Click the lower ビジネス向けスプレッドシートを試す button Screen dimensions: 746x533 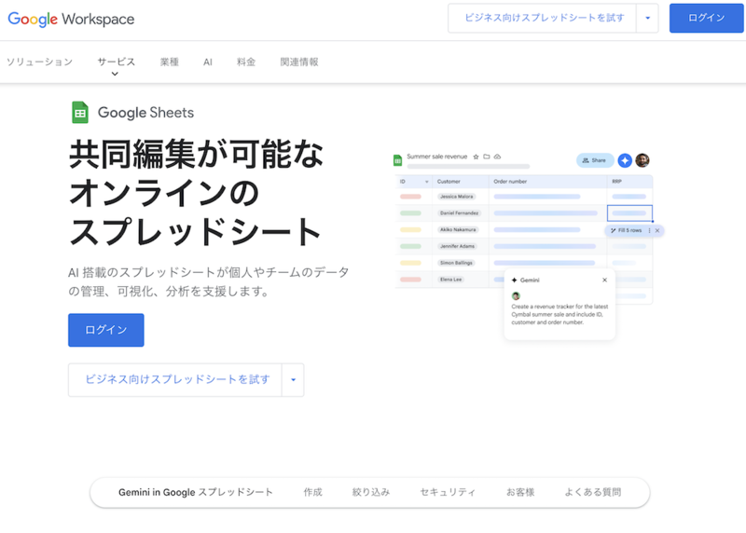[x=175, y=380]
